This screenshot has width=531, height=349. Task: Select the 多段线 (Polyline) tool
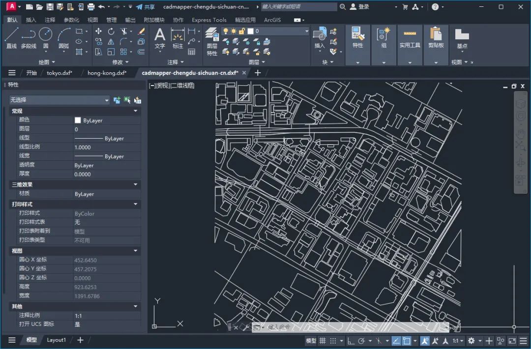click(29, 38)
